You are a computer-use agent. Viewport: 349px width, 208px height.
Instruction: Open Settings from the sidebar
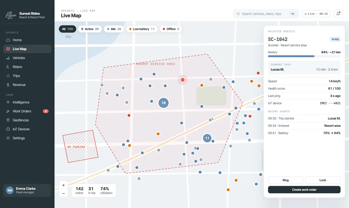coord(27,138)
